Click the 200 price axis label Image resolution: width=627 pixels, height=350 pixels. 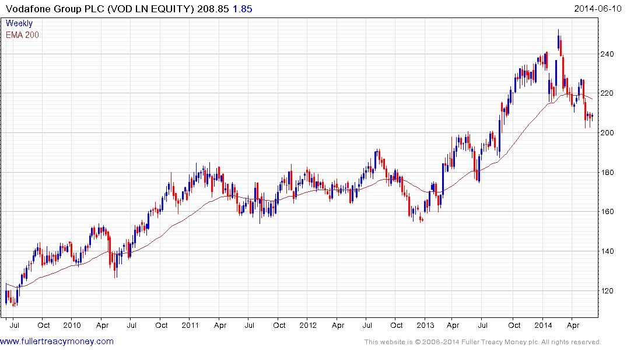click(607, 133)
